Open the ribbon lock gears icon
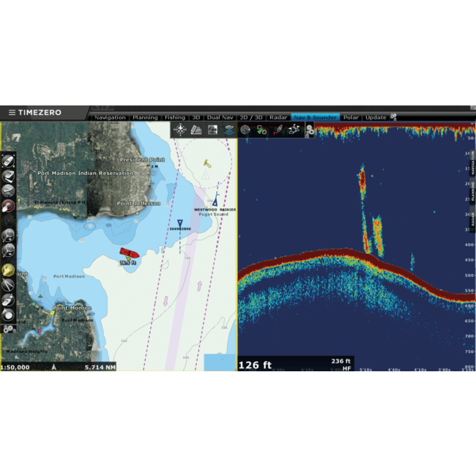This screenshot has height=476, width=476. pyautogui.click(x=309, y=131)
